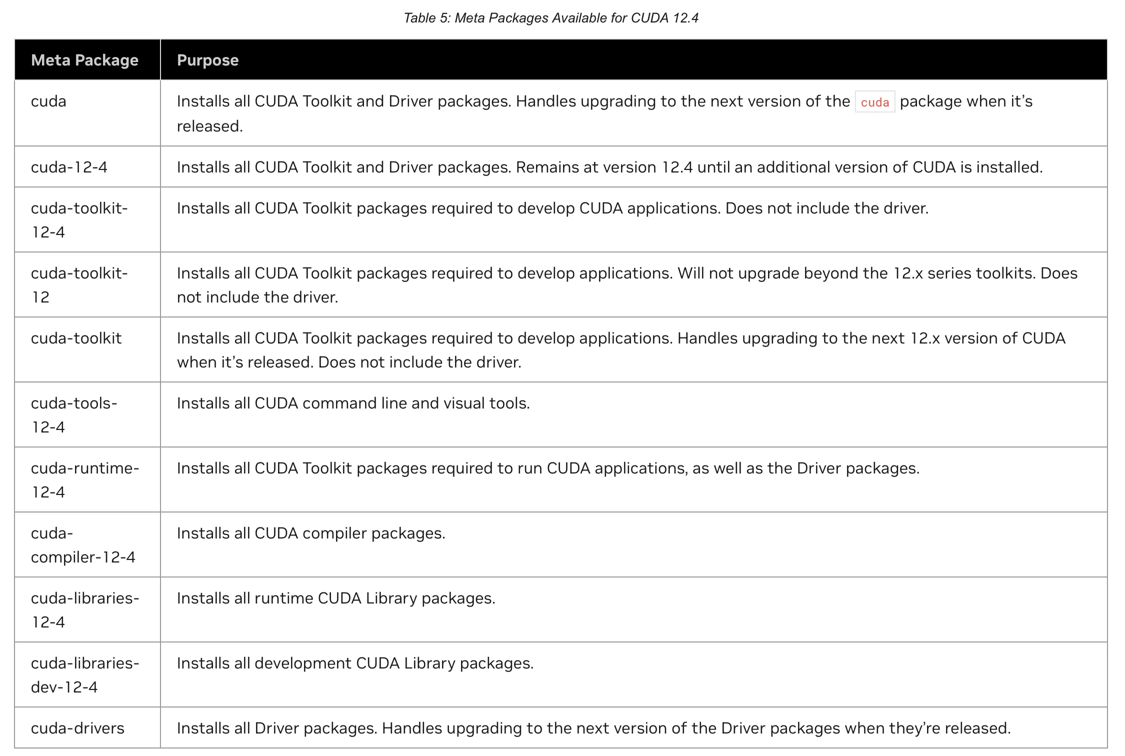This screenshot has height=756, width=1125.
Task: Click the "Installs all Driver packages" description
Action: 593,728
